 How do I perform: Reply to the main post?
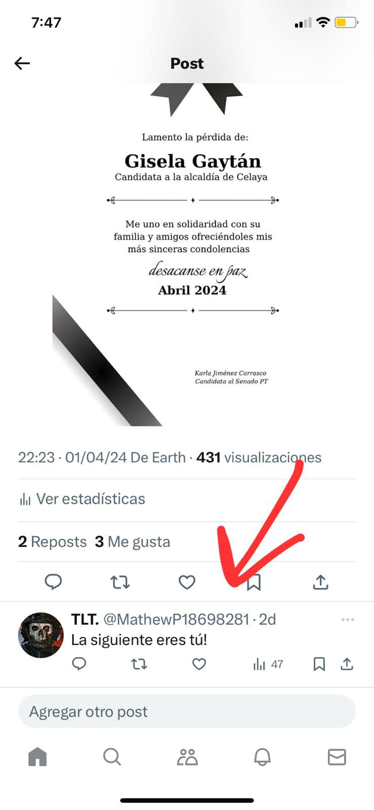(53, 582)
